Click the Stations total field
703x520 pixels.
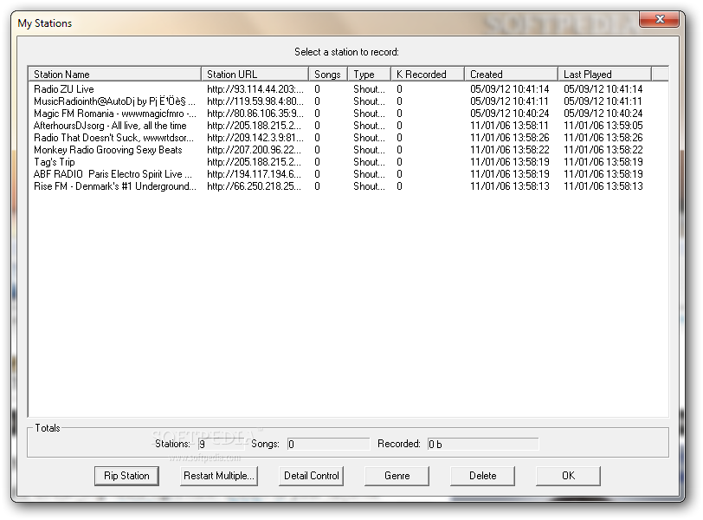(221, 445)
